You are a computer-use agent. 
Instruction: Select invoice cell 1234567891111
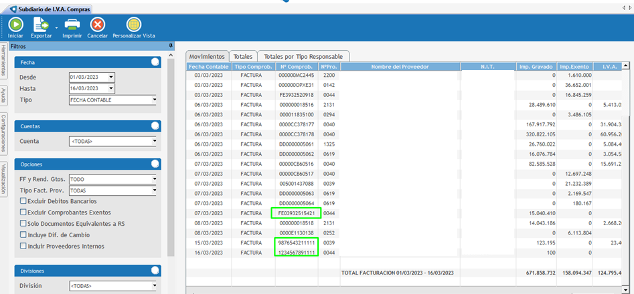[297, 253]
